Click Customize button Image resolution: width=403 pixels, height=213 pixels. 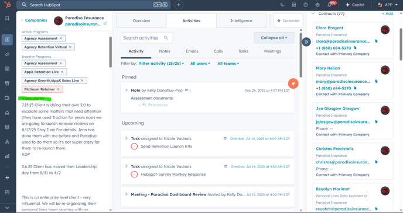tap(288, 21)
